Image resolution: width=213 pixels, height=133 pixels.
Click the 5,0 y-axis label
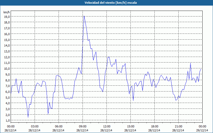tap(8, 97)
